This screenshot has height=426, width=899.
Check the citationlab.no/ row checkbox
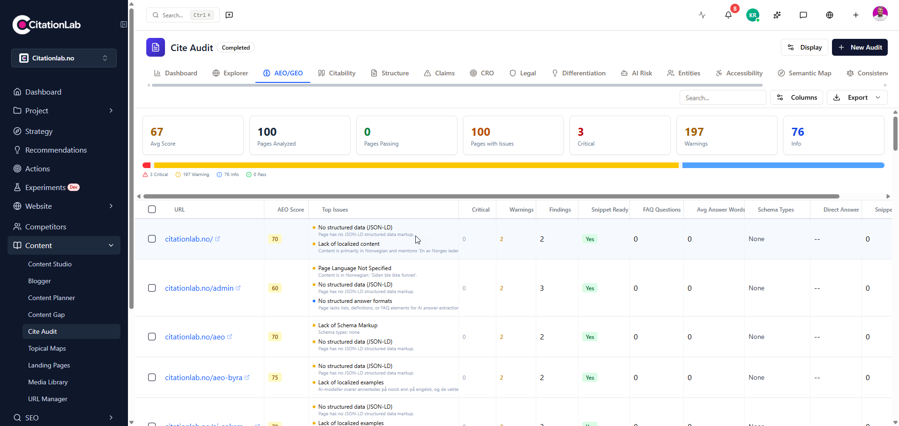pos(152,239)
